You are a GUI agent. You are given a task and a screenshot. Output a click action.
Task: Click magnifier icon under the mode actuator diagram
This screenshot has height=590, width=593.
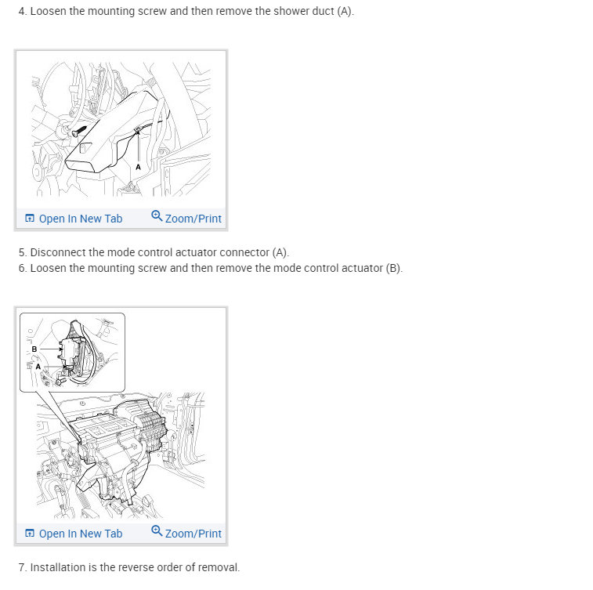click(x=157, y=531)
